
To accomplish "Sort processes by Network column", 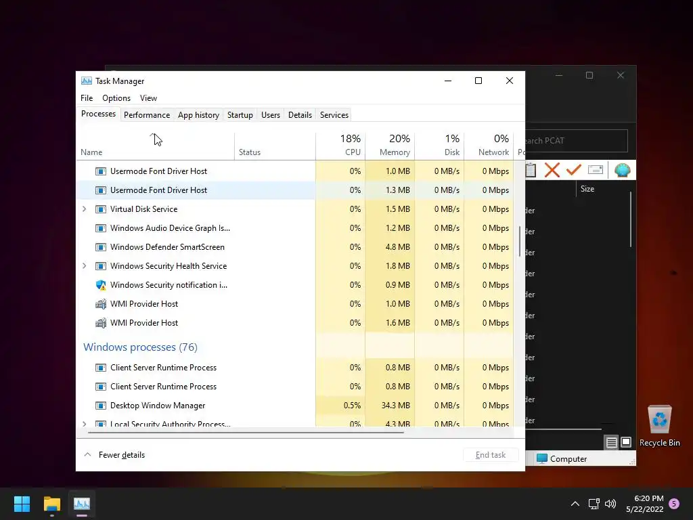I will point(489,146).
